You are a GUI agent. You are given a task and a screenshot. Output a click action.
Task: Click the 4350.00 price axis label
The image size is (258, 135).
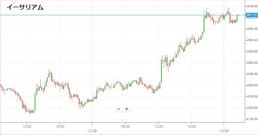[x=252, y=74]
